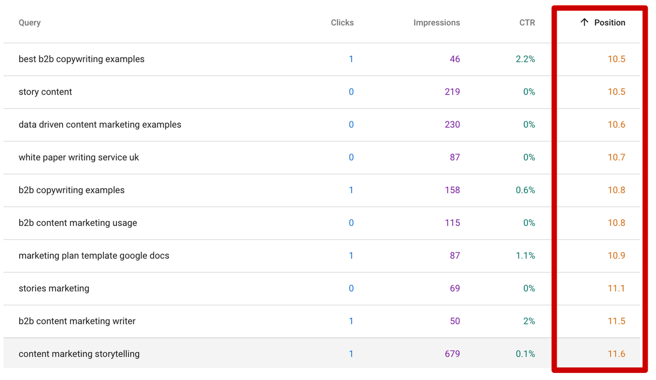Click the 2.2% CTR value on the first row
656x380 pixels.
[x=525, y=59]
